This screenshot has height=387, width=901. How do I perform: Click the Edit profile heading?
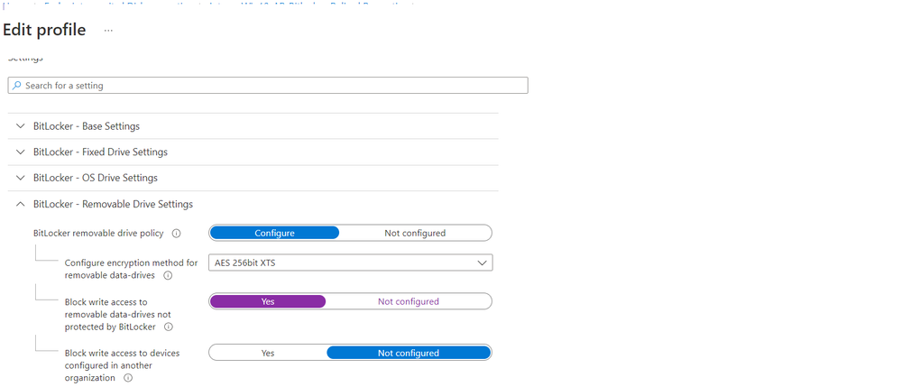(44, 30)
